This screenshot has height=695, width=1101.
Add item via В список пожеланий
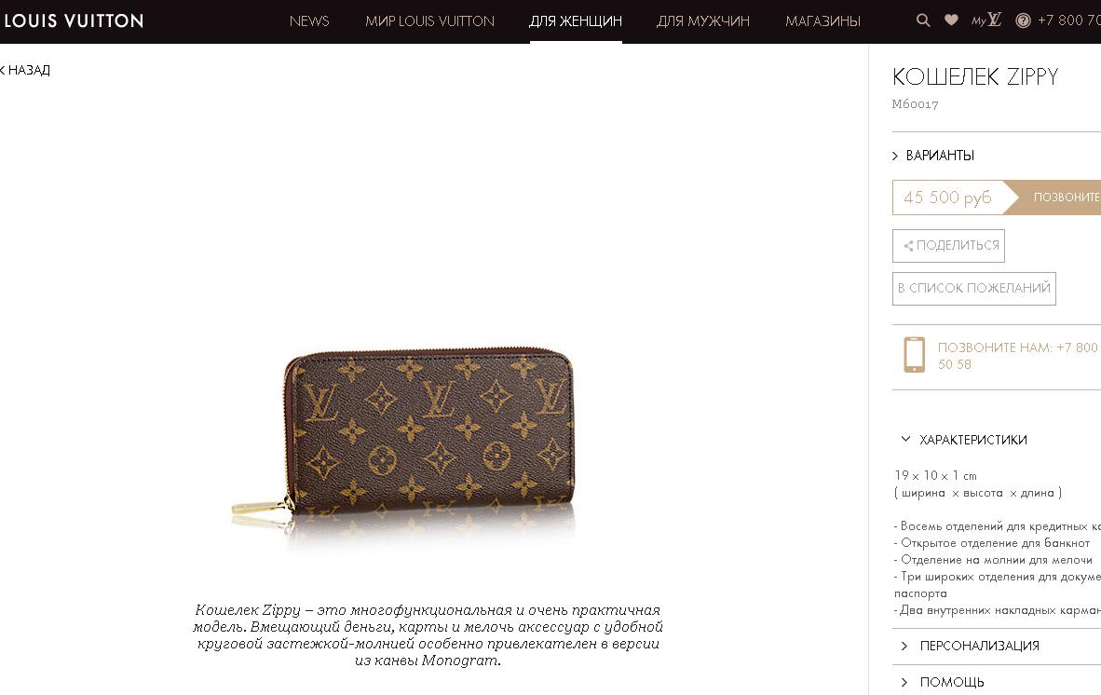(x=974, y=289)
